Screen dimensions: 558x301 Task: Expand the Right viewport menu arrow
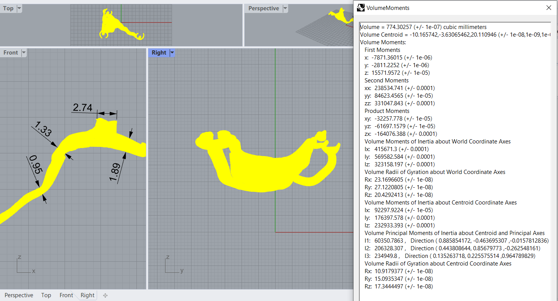tap(172, 53)
